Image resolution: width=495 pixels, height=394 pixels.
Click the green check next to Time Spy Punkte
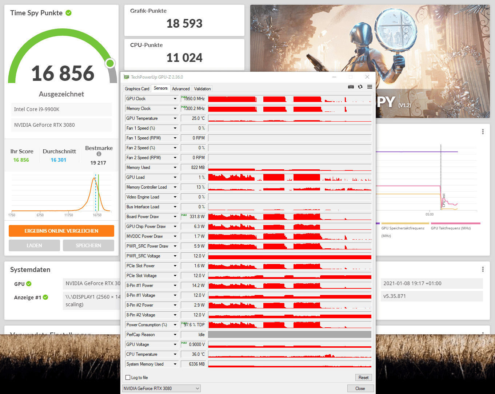click(x=68, y=13)
